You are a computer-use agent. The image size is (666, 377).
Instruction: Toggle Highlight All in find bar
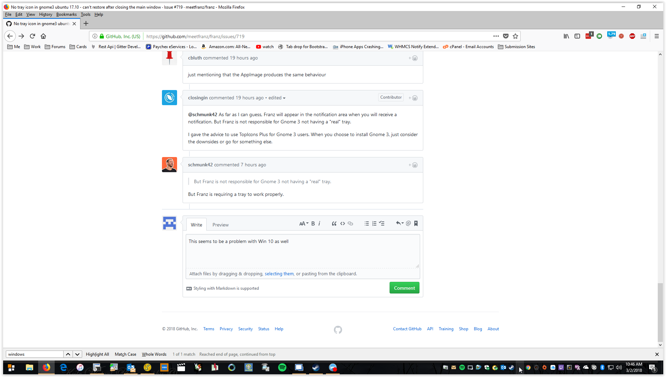(x=97, y=354)
